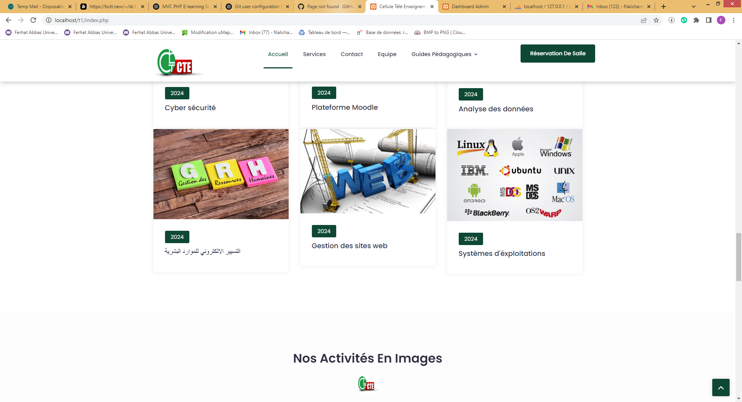Open the Analyse des données course link
742x402 pixels.
[x=496, y=109]
